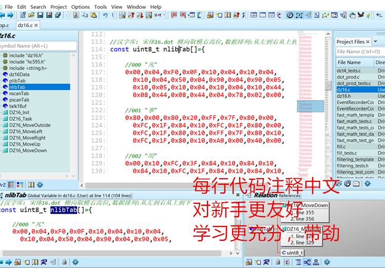
Task: Go forward with the blue right arrow
Action: (x=10, y=15)
